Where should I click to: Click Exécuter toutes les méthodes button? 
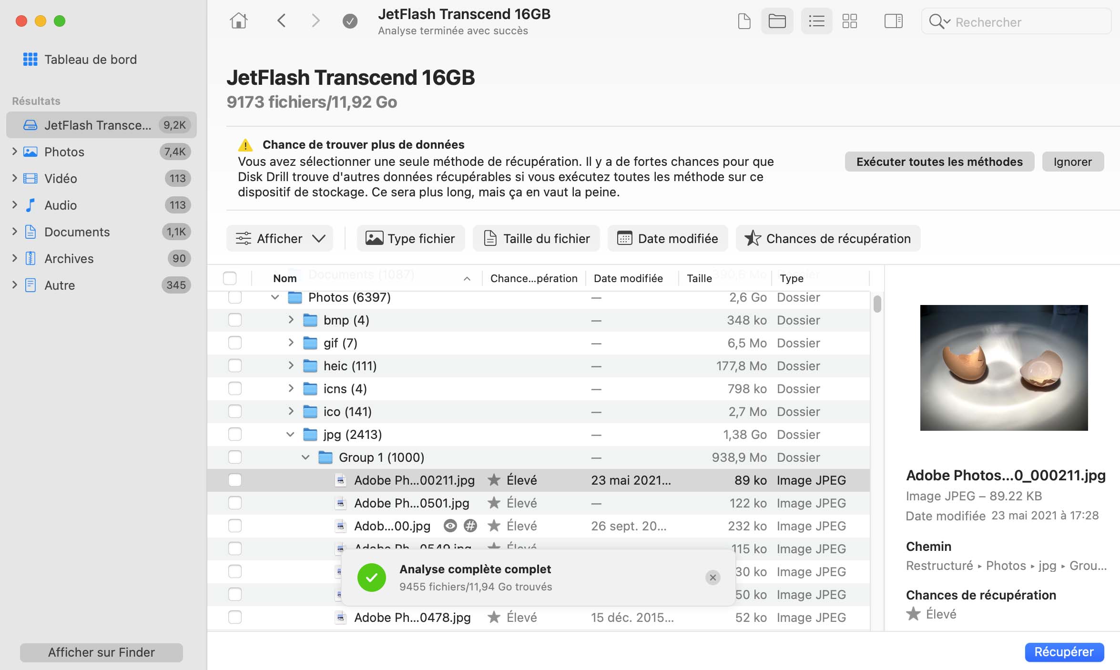939,162
